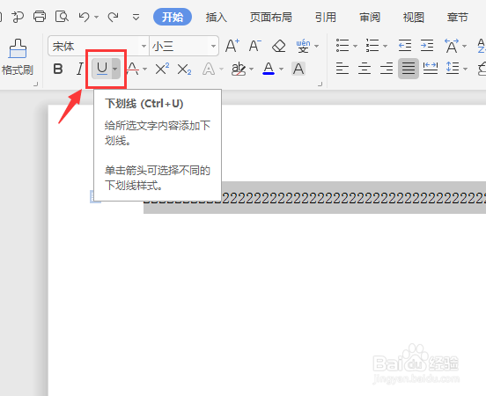486x396 pixels.
Task: Expand line spacing dropdown arrow
Action: click(465, 69)
